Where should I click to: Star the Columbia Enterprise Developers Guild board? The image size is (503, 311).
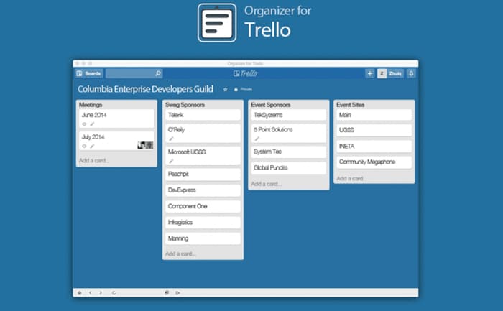tap(225, 90)
